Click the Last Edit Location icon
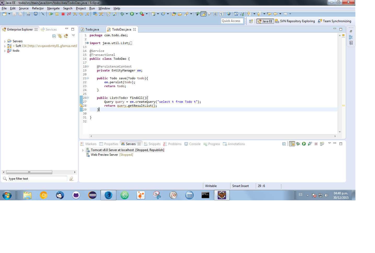 269,14
